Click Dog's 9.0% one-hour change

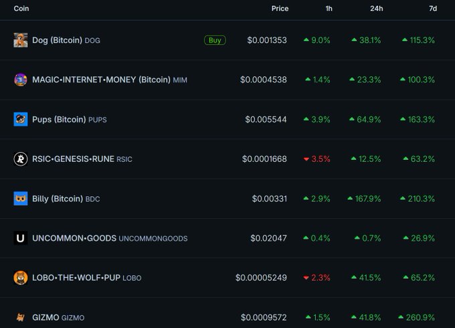point(317,40)
